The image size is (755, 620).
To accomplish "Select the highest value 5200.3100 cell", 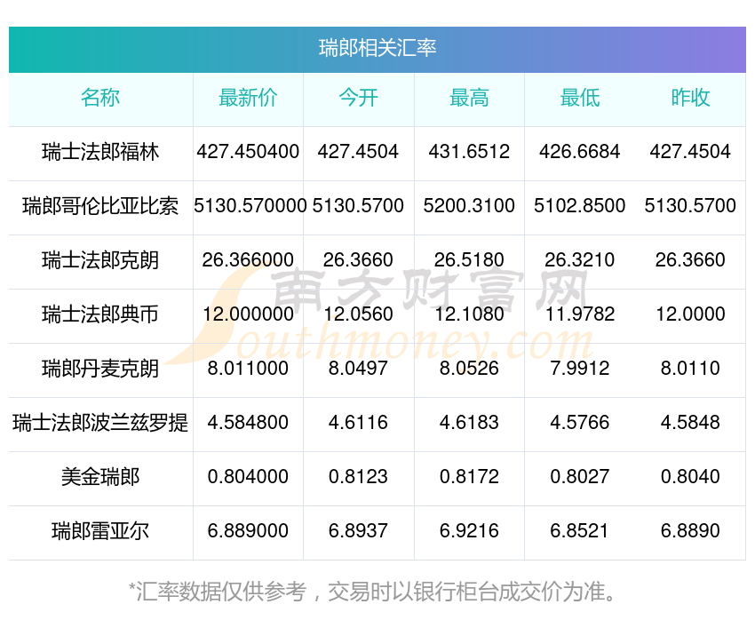I will [469, 206].
